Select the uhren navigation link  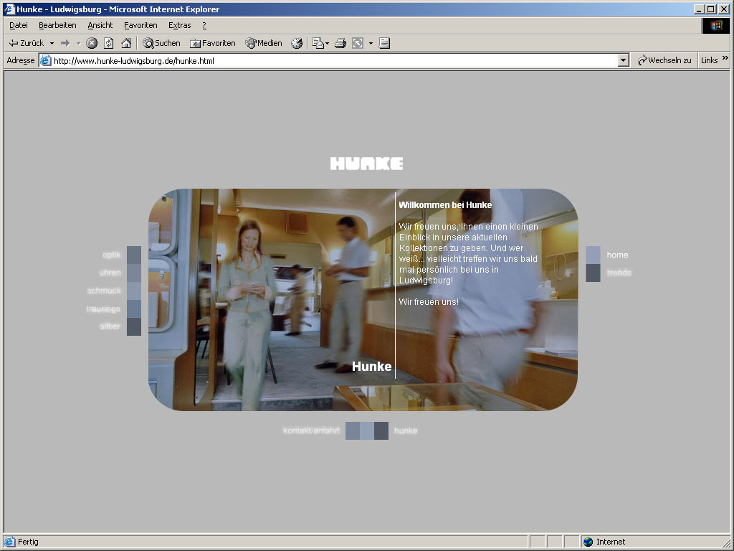110,273
